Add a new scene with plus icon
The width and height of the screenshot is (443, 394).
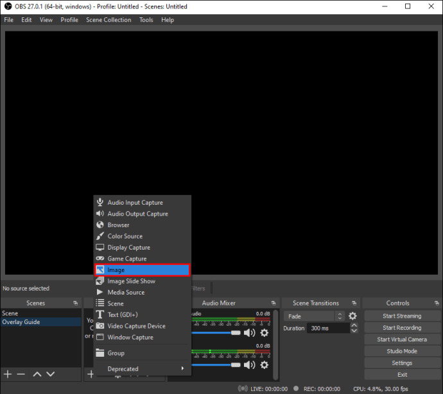pyautogui.click(x=8, y=373)
